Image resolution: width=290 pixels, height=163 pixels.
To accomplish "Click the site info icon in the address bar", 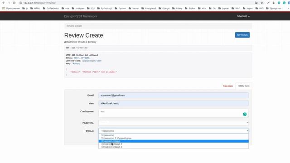I will [21, 3].
